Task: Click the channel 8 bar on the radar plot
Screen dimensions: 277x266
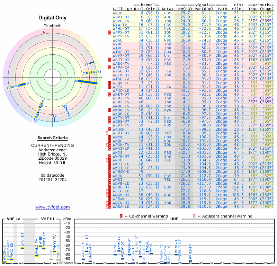Action: click(x=88, y=82)
